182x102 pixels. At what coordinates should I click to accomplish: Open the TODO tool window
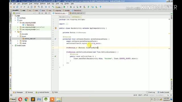click(55, 92)
